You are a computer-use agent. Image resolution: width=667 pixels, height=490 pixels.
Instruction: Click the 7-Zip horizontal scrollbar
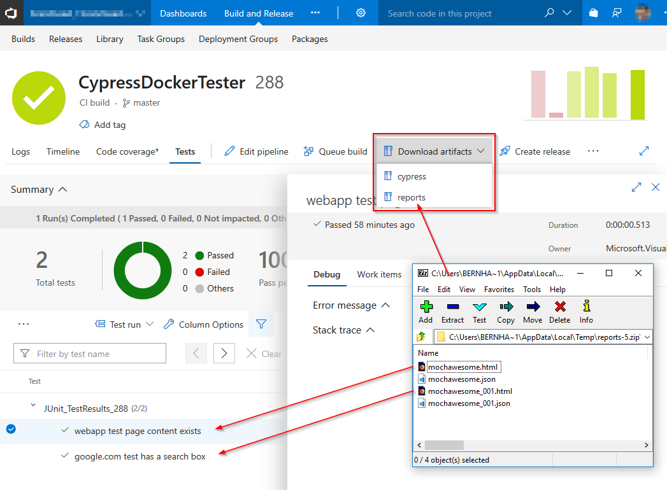click(533, 445)
